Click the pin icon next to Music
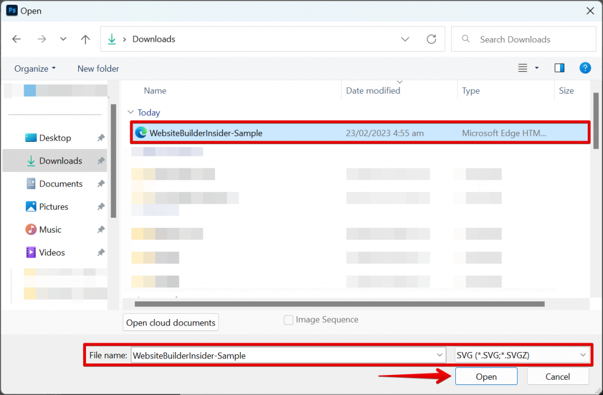Viewport: 603px width, 395px height. [x=101, y=230]
